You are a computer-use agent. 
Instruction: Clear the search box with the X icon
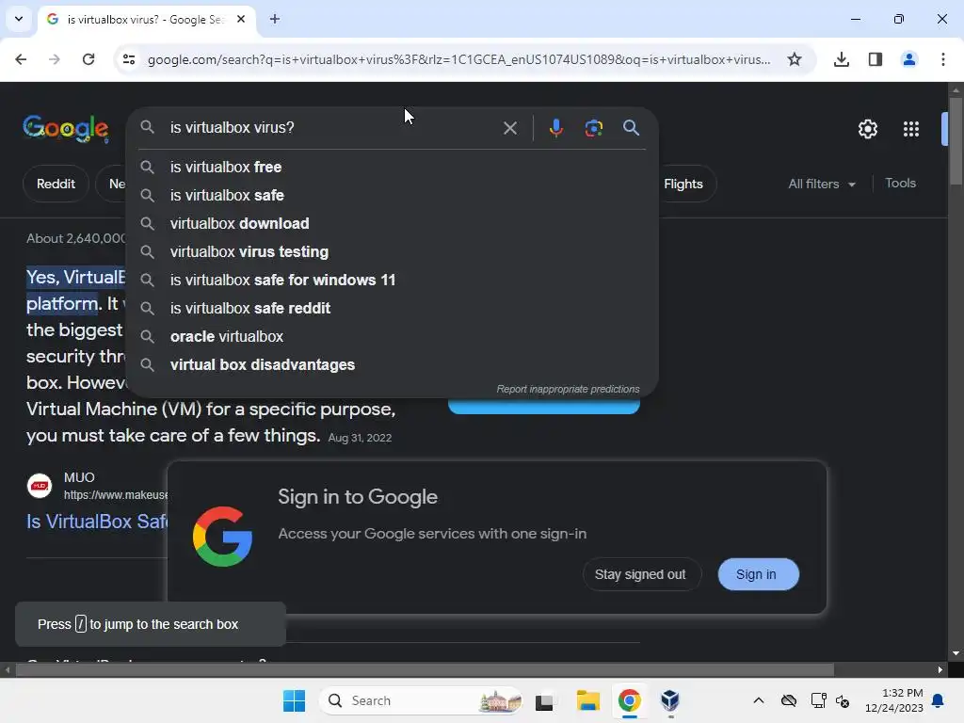click(x=509, y=128)
